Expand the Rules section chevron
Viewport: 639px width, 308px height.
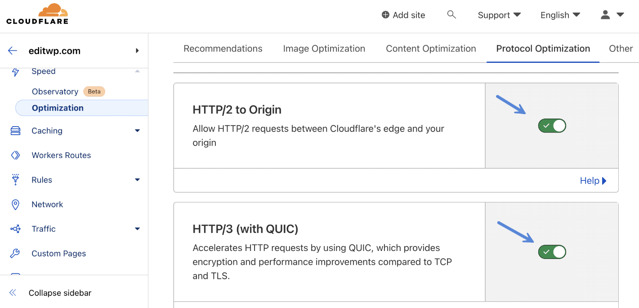[x=137, y=180]
